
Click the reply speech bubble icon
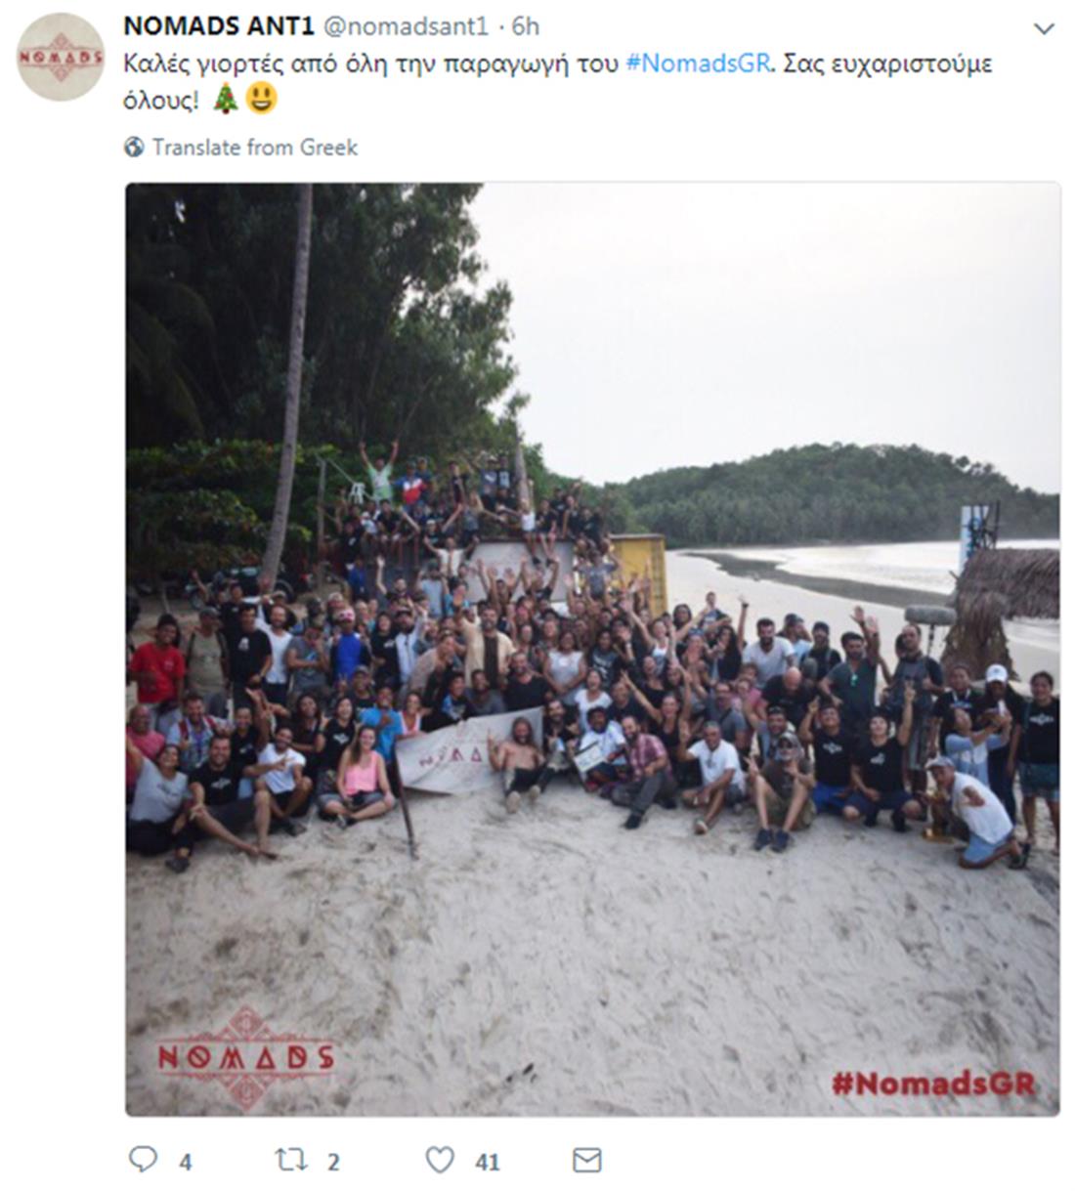point(143,1159)
